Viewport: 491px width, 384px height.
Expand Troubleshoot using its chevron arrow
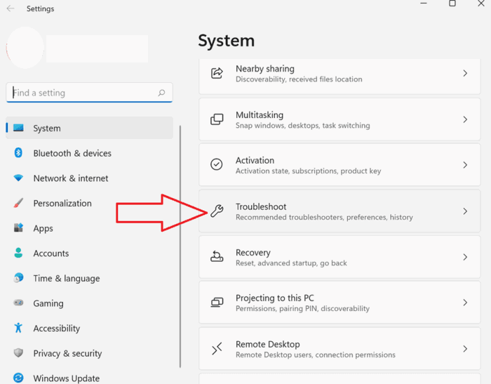[x=465, y=211]
